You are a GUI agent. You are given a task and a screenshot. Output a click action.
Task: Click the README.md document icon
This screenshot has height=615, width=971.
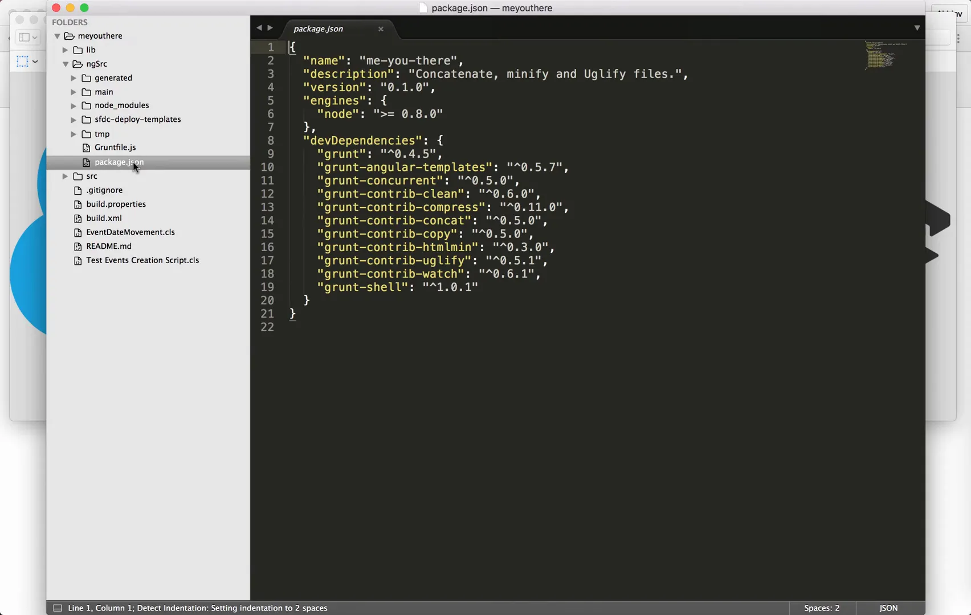click(x=78, y=246)
